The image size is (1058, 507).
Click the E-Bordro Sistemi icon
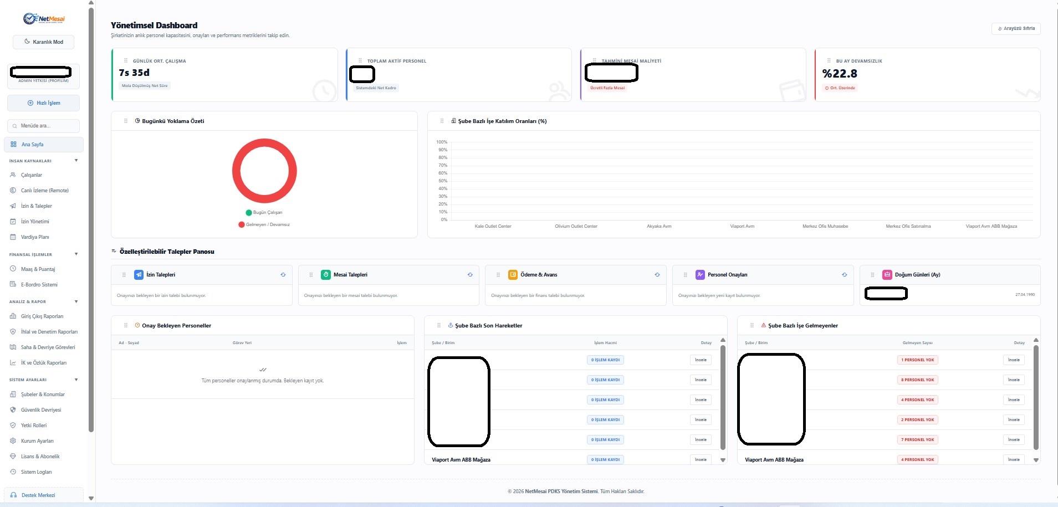[x=13, y=284]
